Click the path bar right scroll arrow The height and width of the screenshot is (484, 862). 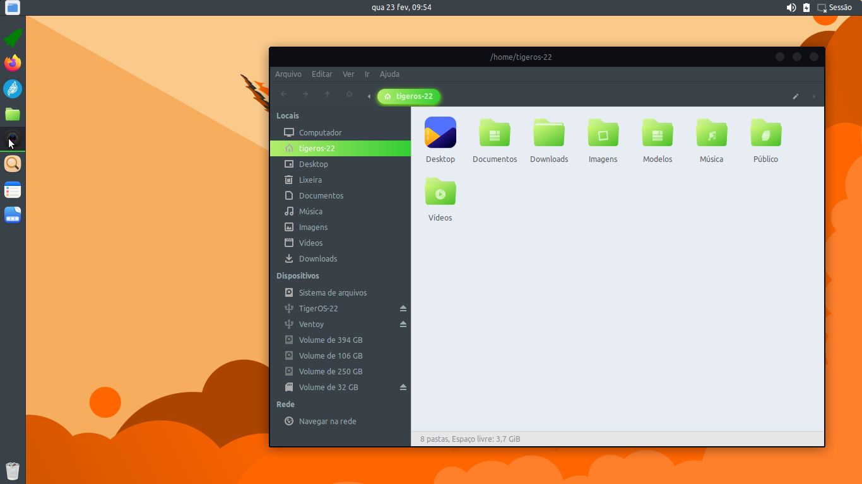pos(814,96)
